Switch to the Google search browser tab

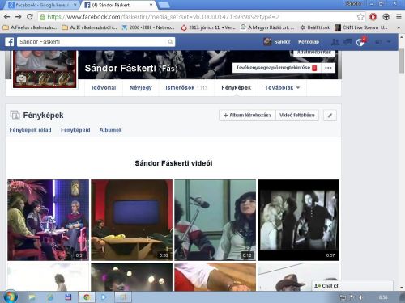[42, 5]
